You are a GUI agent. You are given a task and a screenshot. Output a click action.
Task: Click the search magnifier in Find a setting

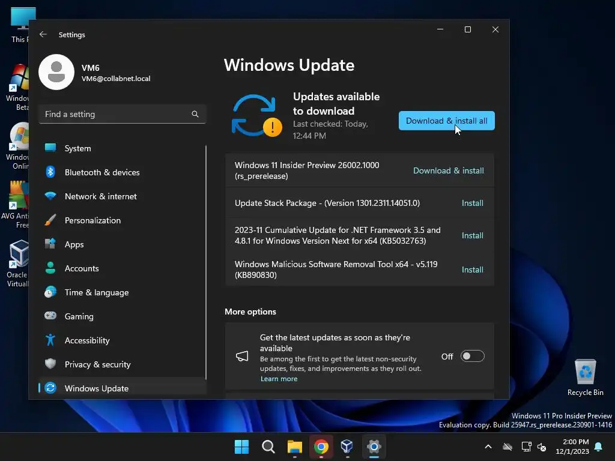pos(195,114)
